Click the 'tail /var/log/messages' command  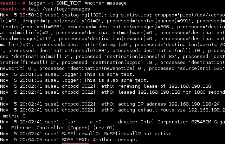pyautogui.click(x=59, y=9)
